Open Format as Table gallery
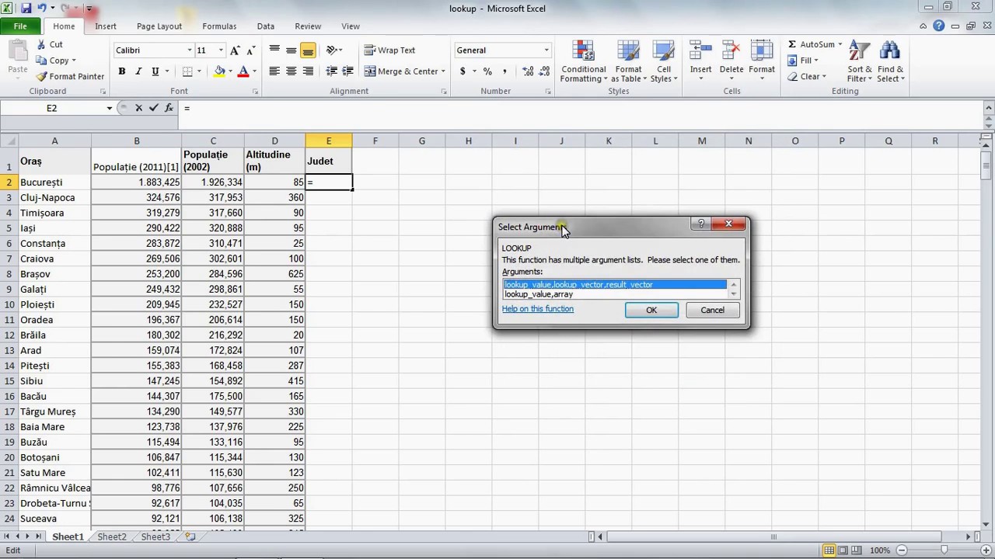 pyautogui.click(x=628, y=62)
